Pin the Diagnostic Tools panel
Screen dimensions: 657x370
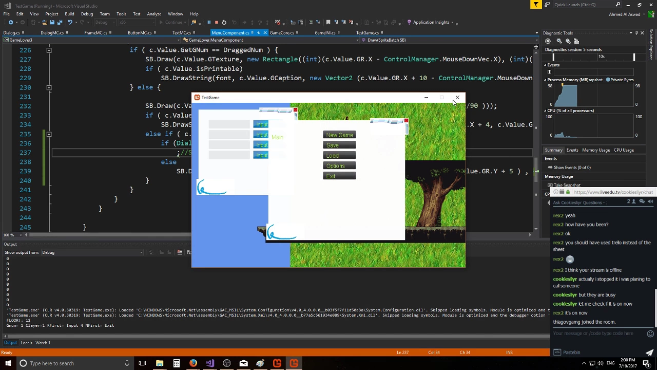point(636,33)
